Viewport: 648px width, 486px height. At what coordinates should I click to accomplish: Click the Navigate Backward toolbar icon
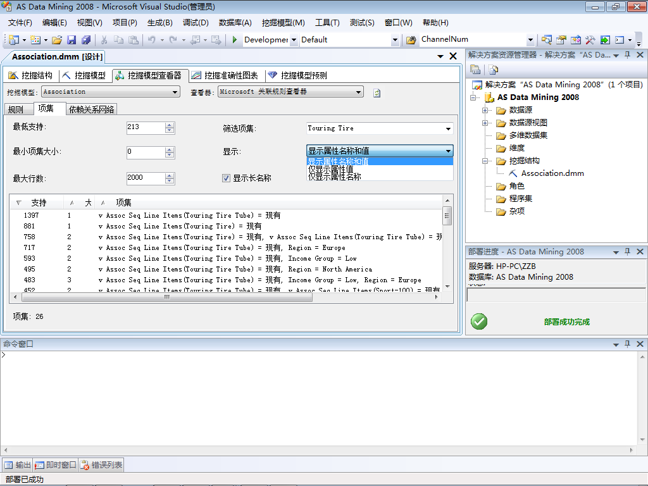click(195, 40)
